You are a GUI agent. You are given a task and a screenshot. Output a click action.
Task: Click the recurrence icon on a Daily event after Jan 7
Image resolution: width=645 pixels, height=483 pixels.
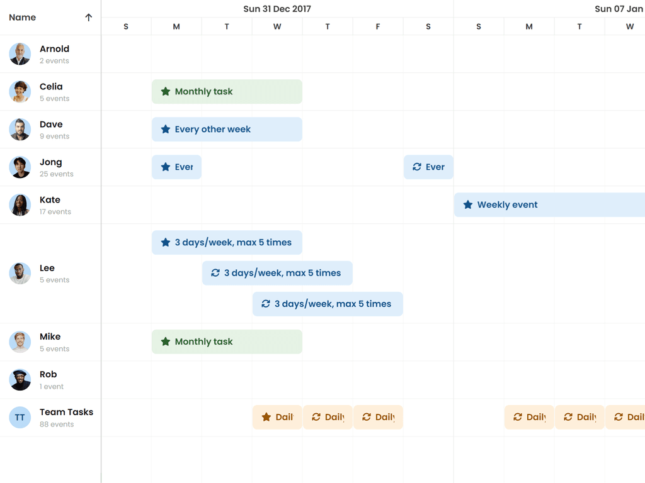click(x=517, y=417)
